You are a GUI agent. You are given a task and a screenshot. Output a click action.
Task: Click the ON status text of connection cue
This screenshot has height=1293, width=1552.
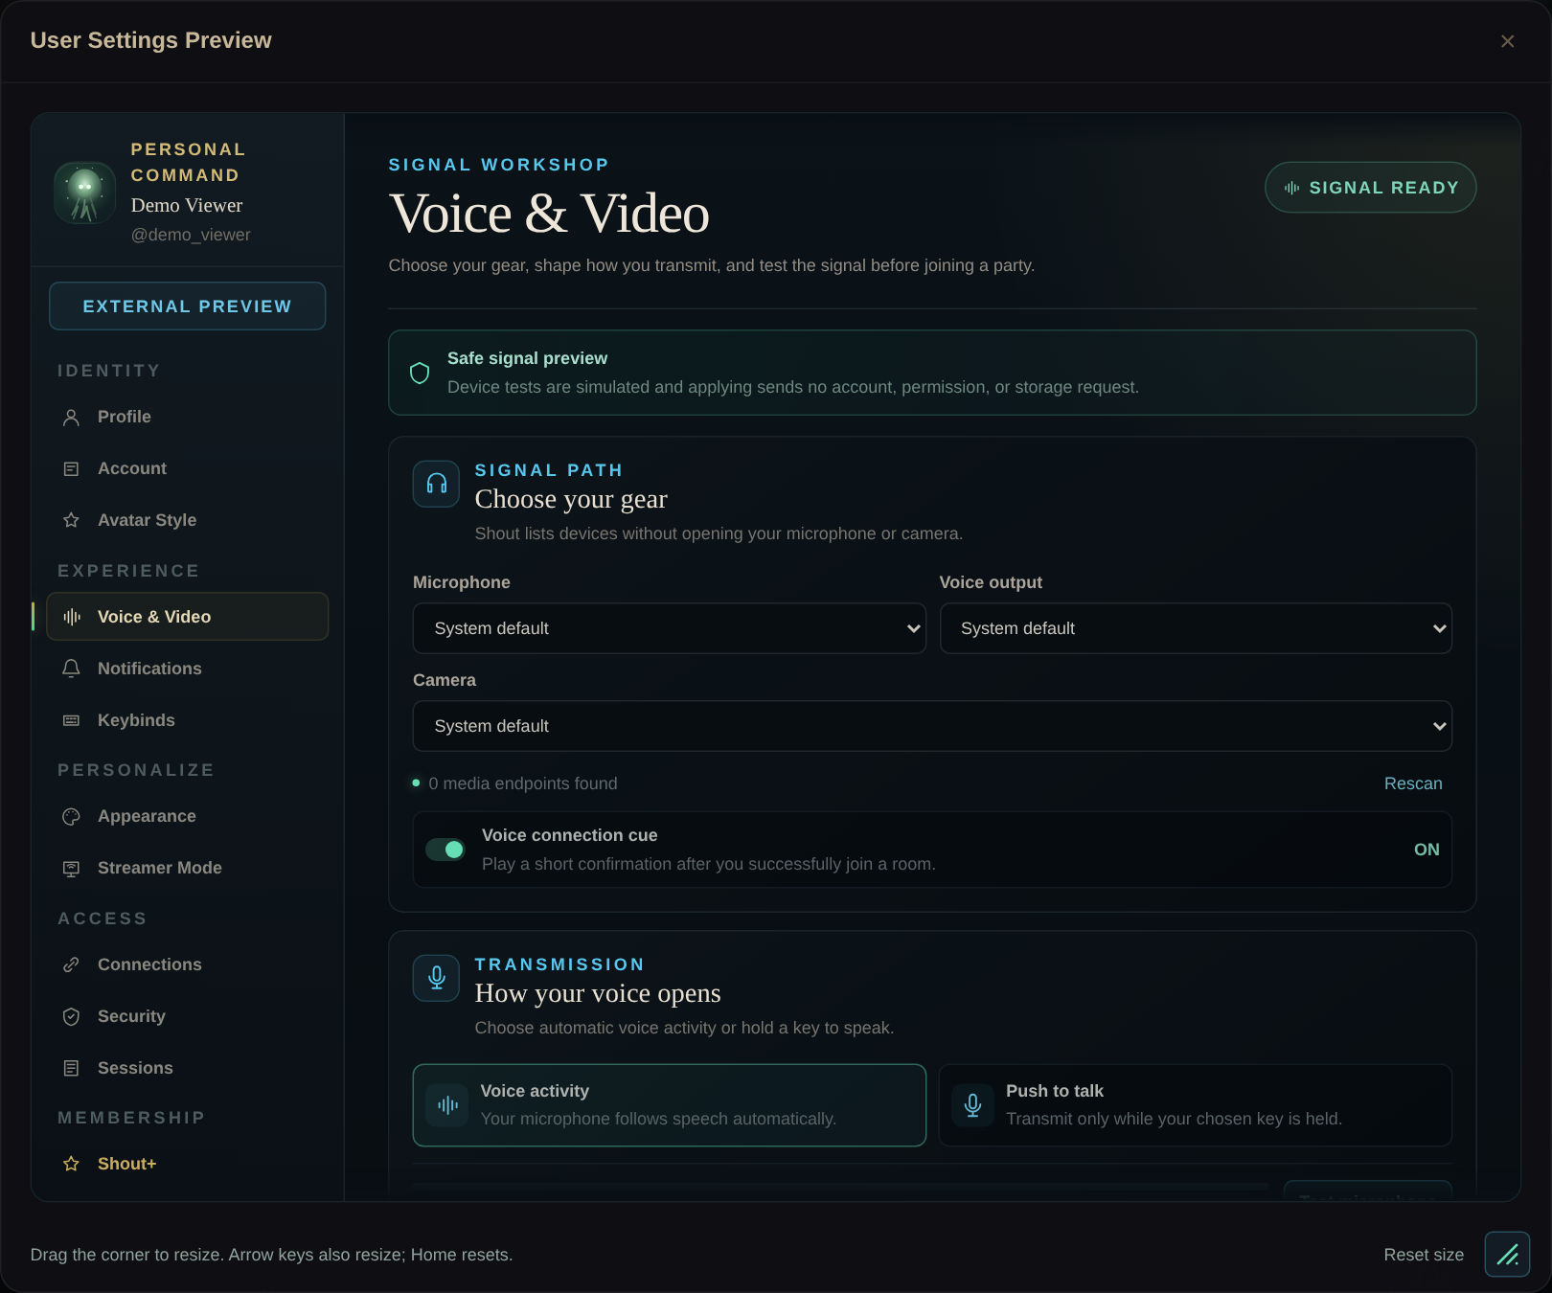[1426, 850]
